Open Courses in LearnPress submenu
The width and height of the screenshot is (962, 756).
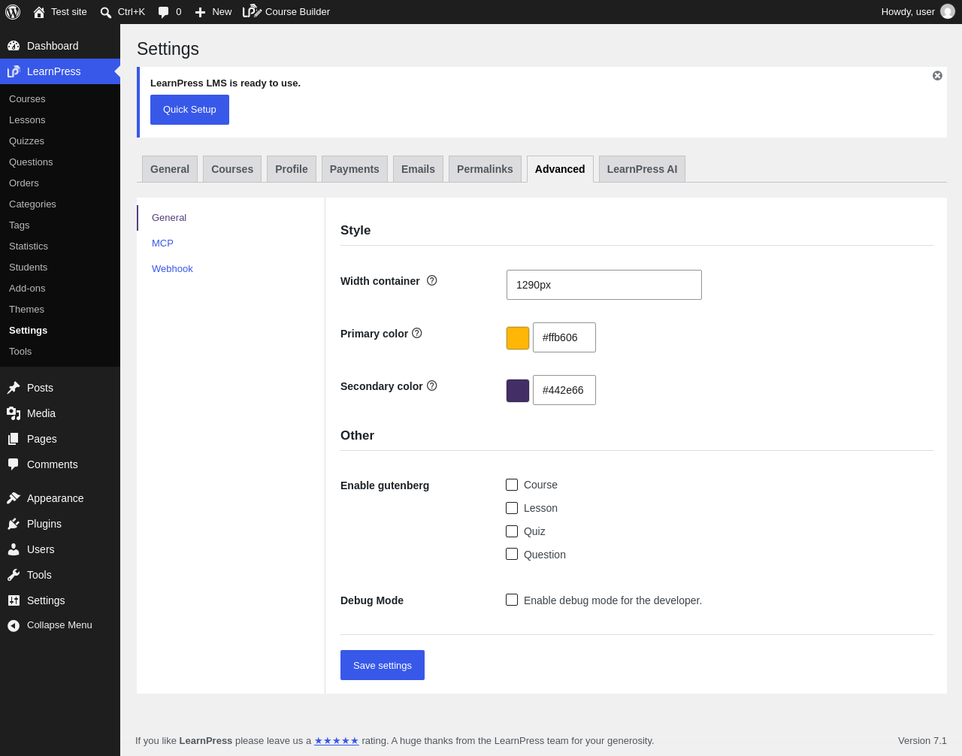pos(27,99)
